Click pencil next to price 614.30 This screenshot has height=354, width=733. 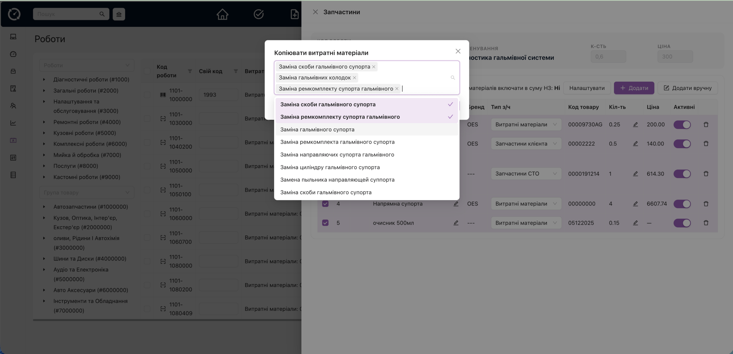pyautogui.click(x=635, y=174)
